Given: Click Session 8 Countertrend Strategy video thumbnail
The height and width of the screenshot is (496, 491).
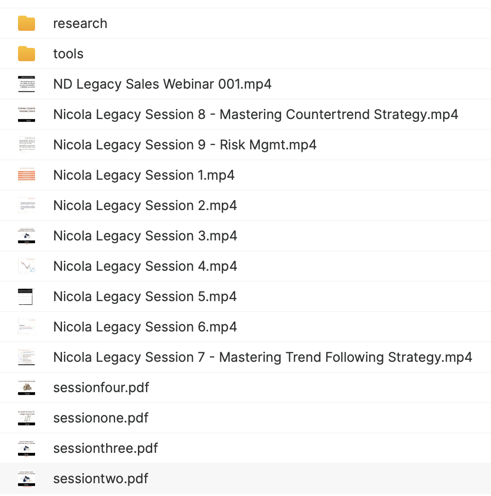Looking at the screenshot, I should click(x=27, y=114).
